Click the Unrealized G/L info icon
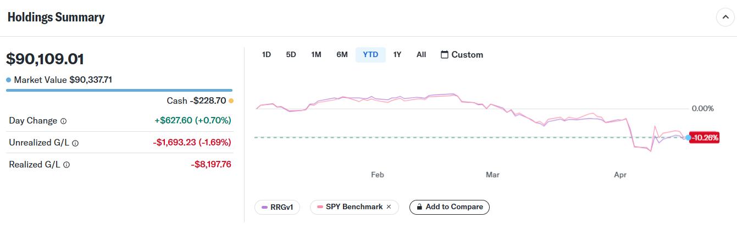737x229 pixels. point(75,143)
